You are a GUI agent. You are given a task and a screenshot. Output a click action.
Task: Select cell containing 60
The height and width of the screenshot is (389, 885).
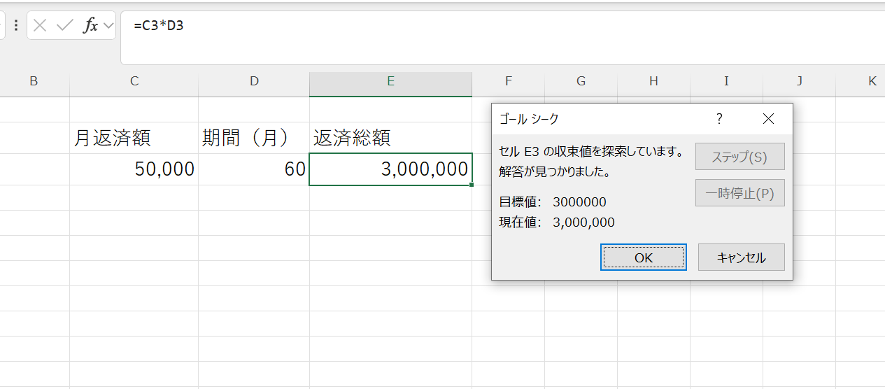254,169
